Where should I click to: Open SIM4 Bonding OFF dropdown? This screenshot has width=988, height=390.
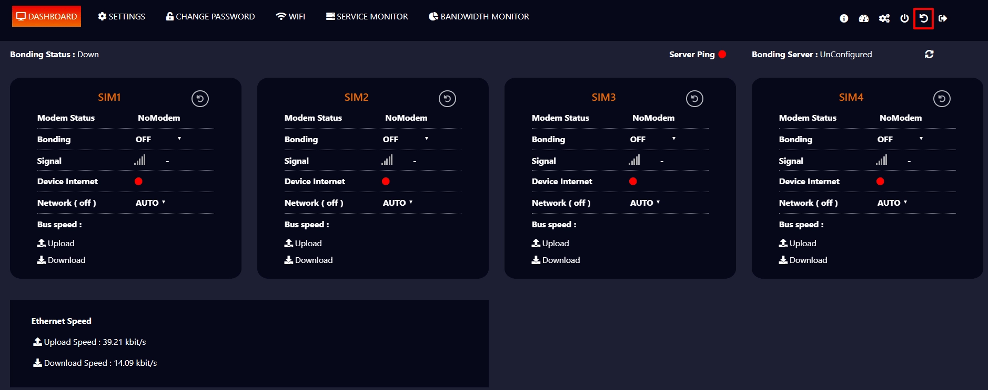coord(900,139)
